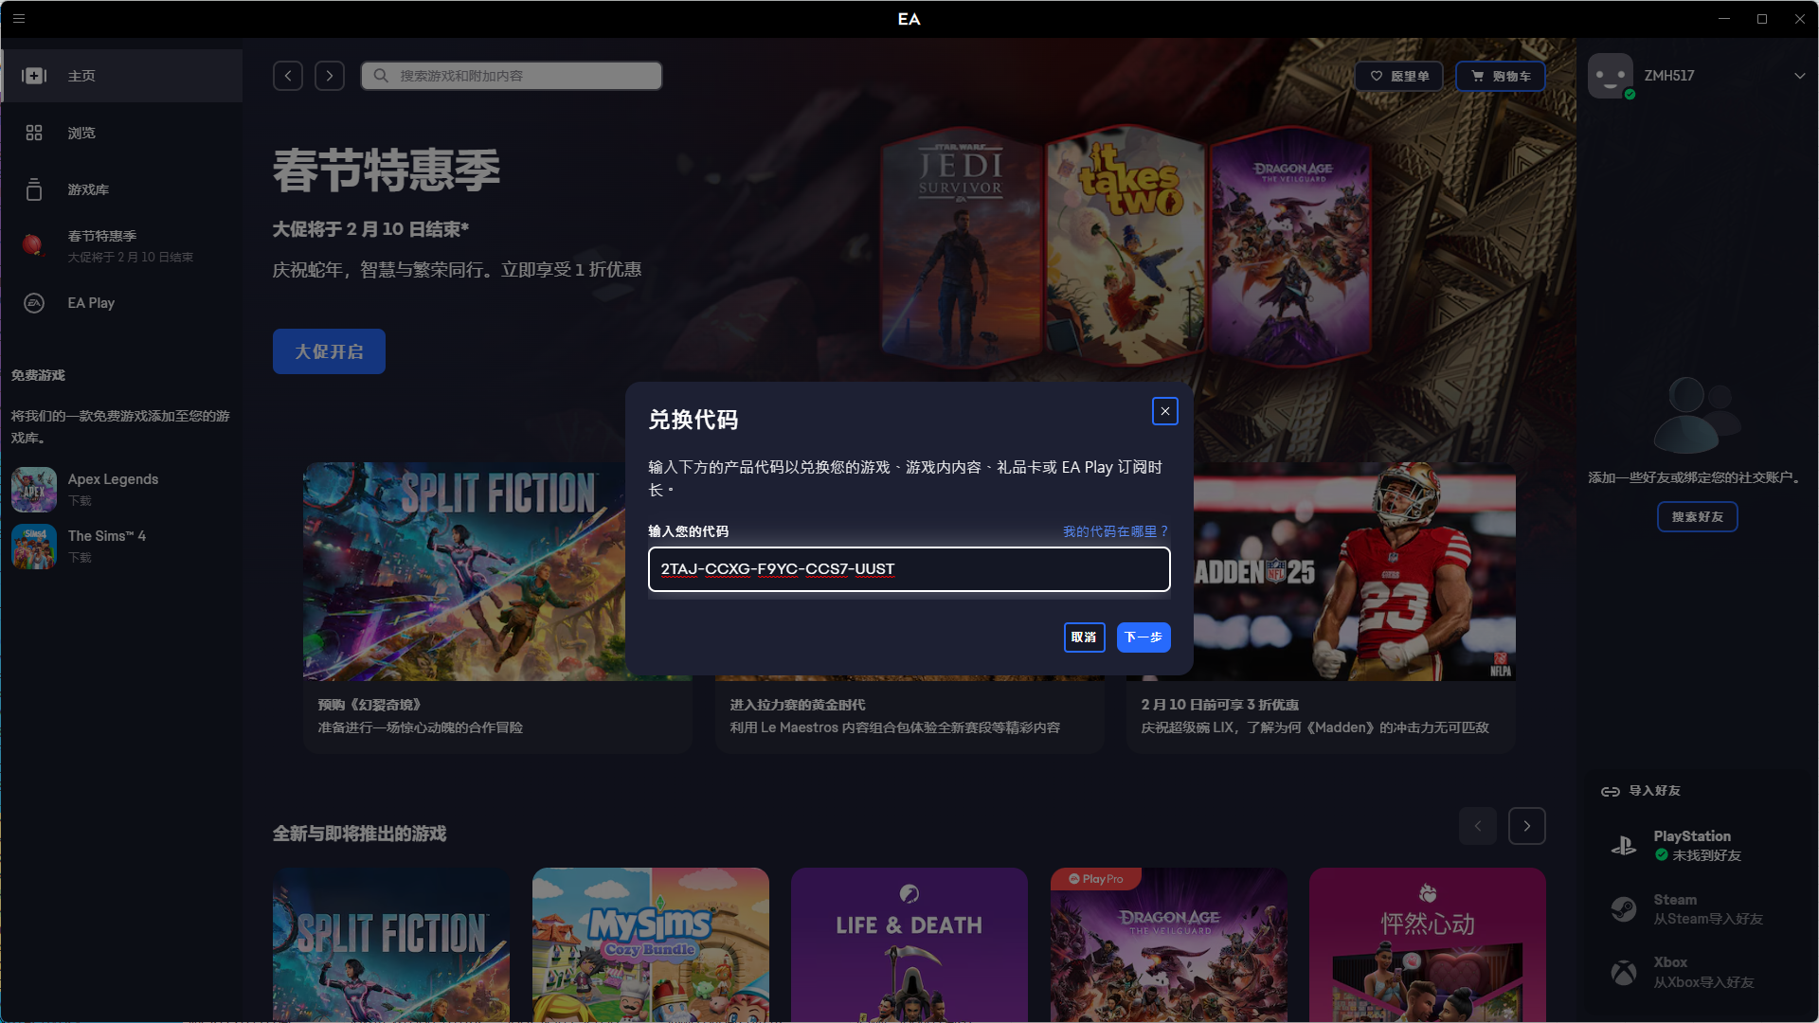Open MySims Cozy Bundle tile
The width and height of the screenshot is (1819, 1023).
click(651, 944)
